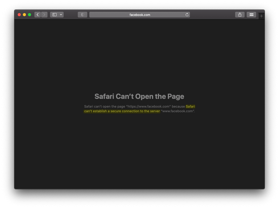Reload the page with the refresh icon
279x208 pixels.
(x=187, y=15)
